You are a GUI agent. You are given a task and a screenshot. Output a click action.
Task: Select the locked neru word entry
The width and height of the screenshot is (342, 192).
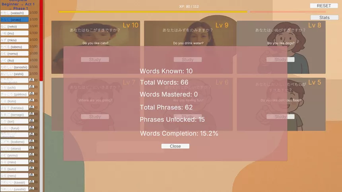coord(14,175)
